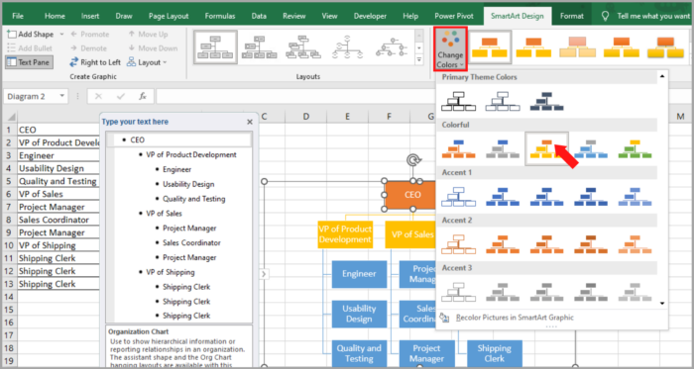The height and width of the screenshot is (369, 694).
Task: Choose the second Primary Theme Colors option
Action: click(503, 101)
